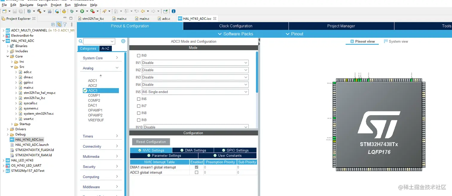The width and height of the screenshot is (452, 196).
Task: Select DAC1 in the Analog list
Action: coord(92,105)
